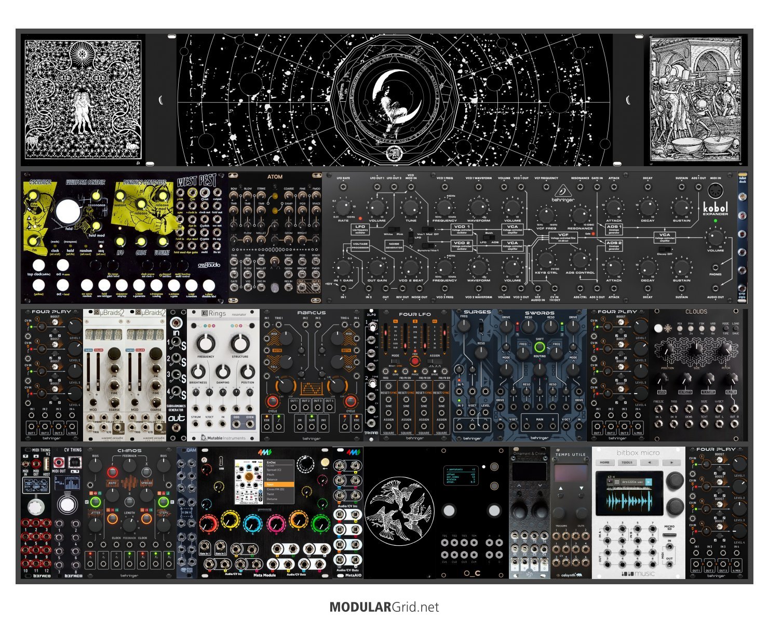Click the large white fold knob on West Pest
Viewport: 769px width, 618px height.
[68, 211]
